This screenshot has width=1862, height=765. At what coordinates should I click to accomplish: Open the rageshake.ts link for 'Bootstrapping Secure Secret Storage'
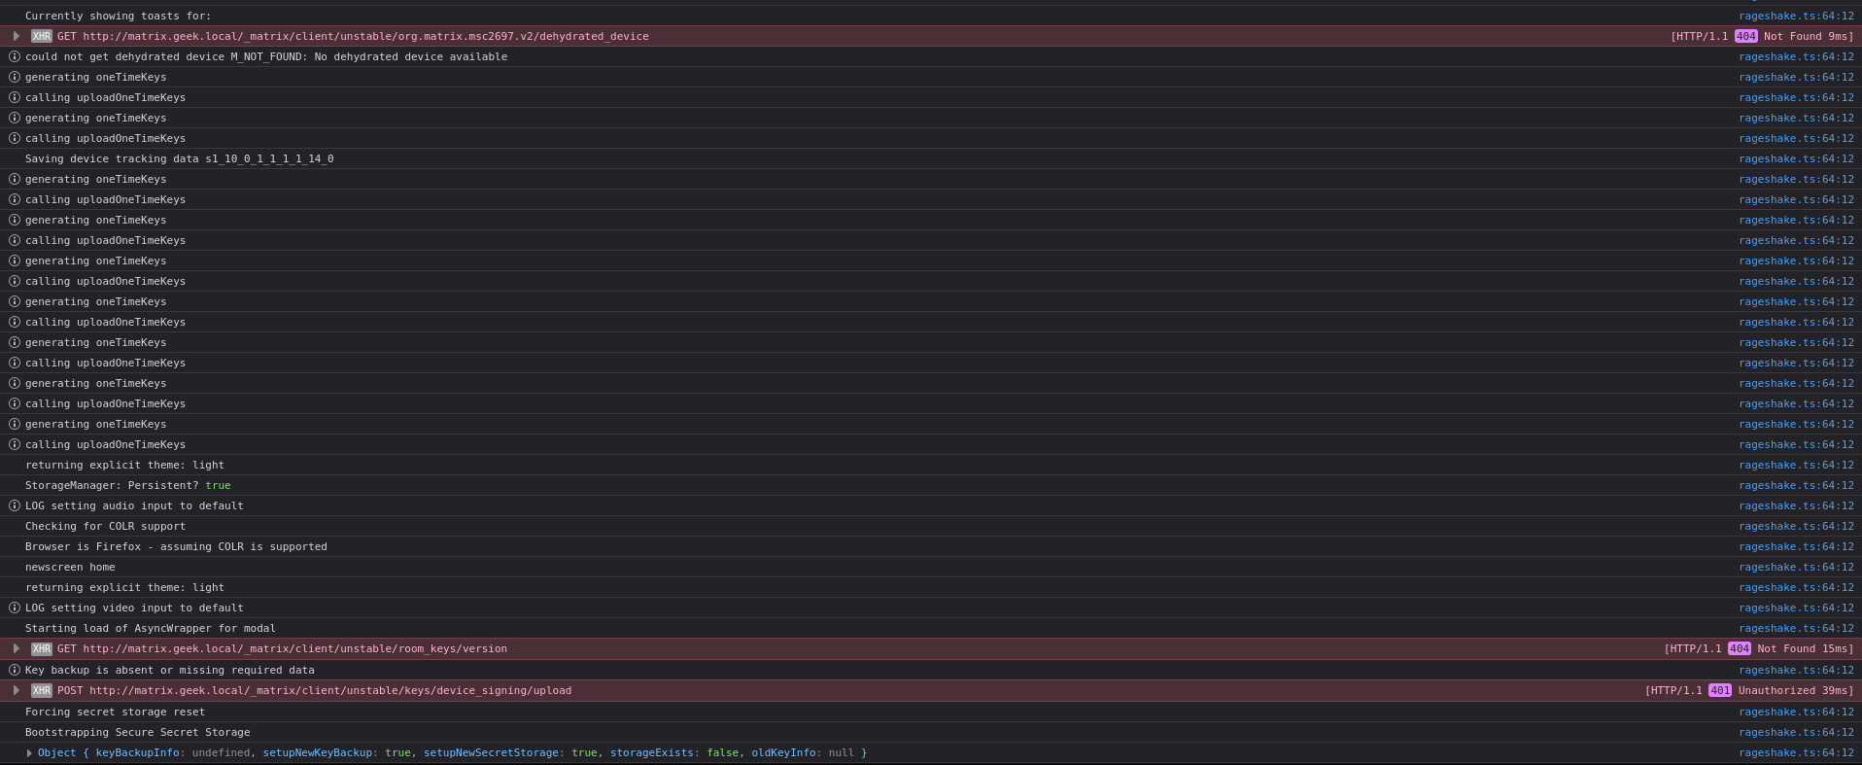tap(1796, 732)
